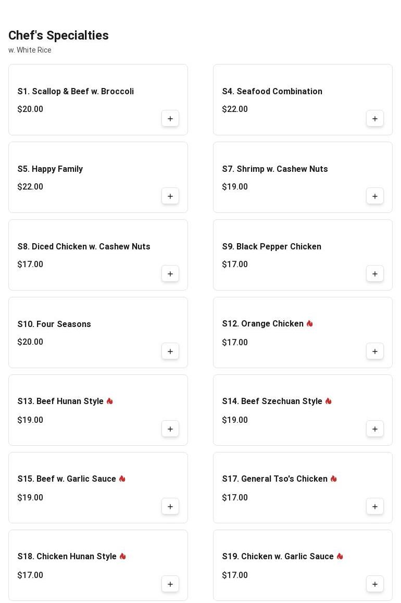The width and height of the screenshot is (401, 603).
Task: Click plus button for S17. General Tso's Chicken
Action: [375, 507]
